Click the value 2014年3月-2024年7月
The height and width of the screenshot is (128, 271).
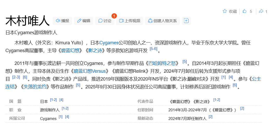point(188,110)
